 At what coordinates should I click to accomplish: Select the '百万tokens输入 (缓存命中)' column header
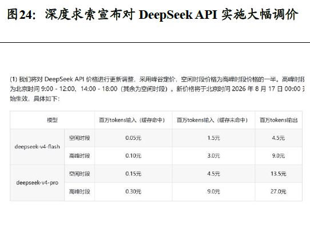click(x=133, y=120)
